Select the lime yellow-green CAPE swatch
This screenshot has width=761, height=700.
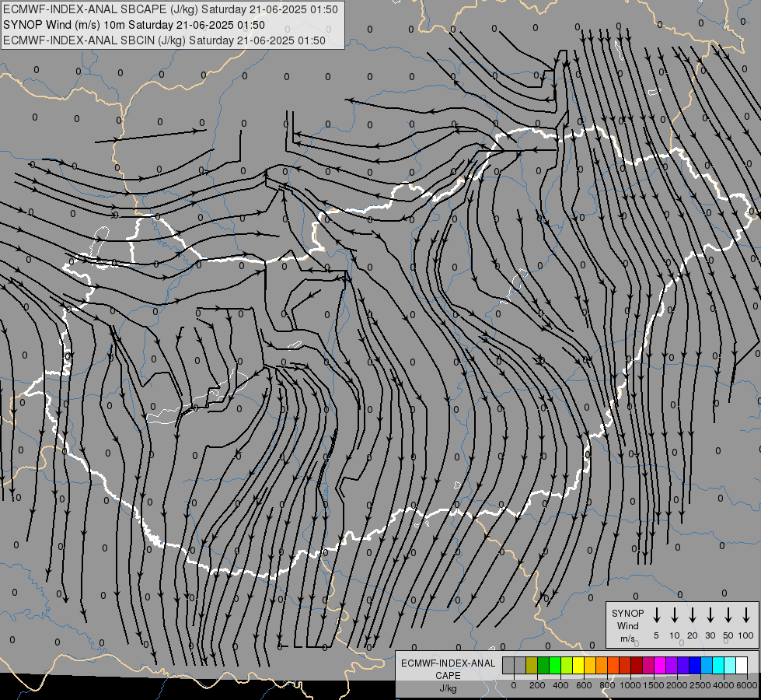(x=567, y=665)
